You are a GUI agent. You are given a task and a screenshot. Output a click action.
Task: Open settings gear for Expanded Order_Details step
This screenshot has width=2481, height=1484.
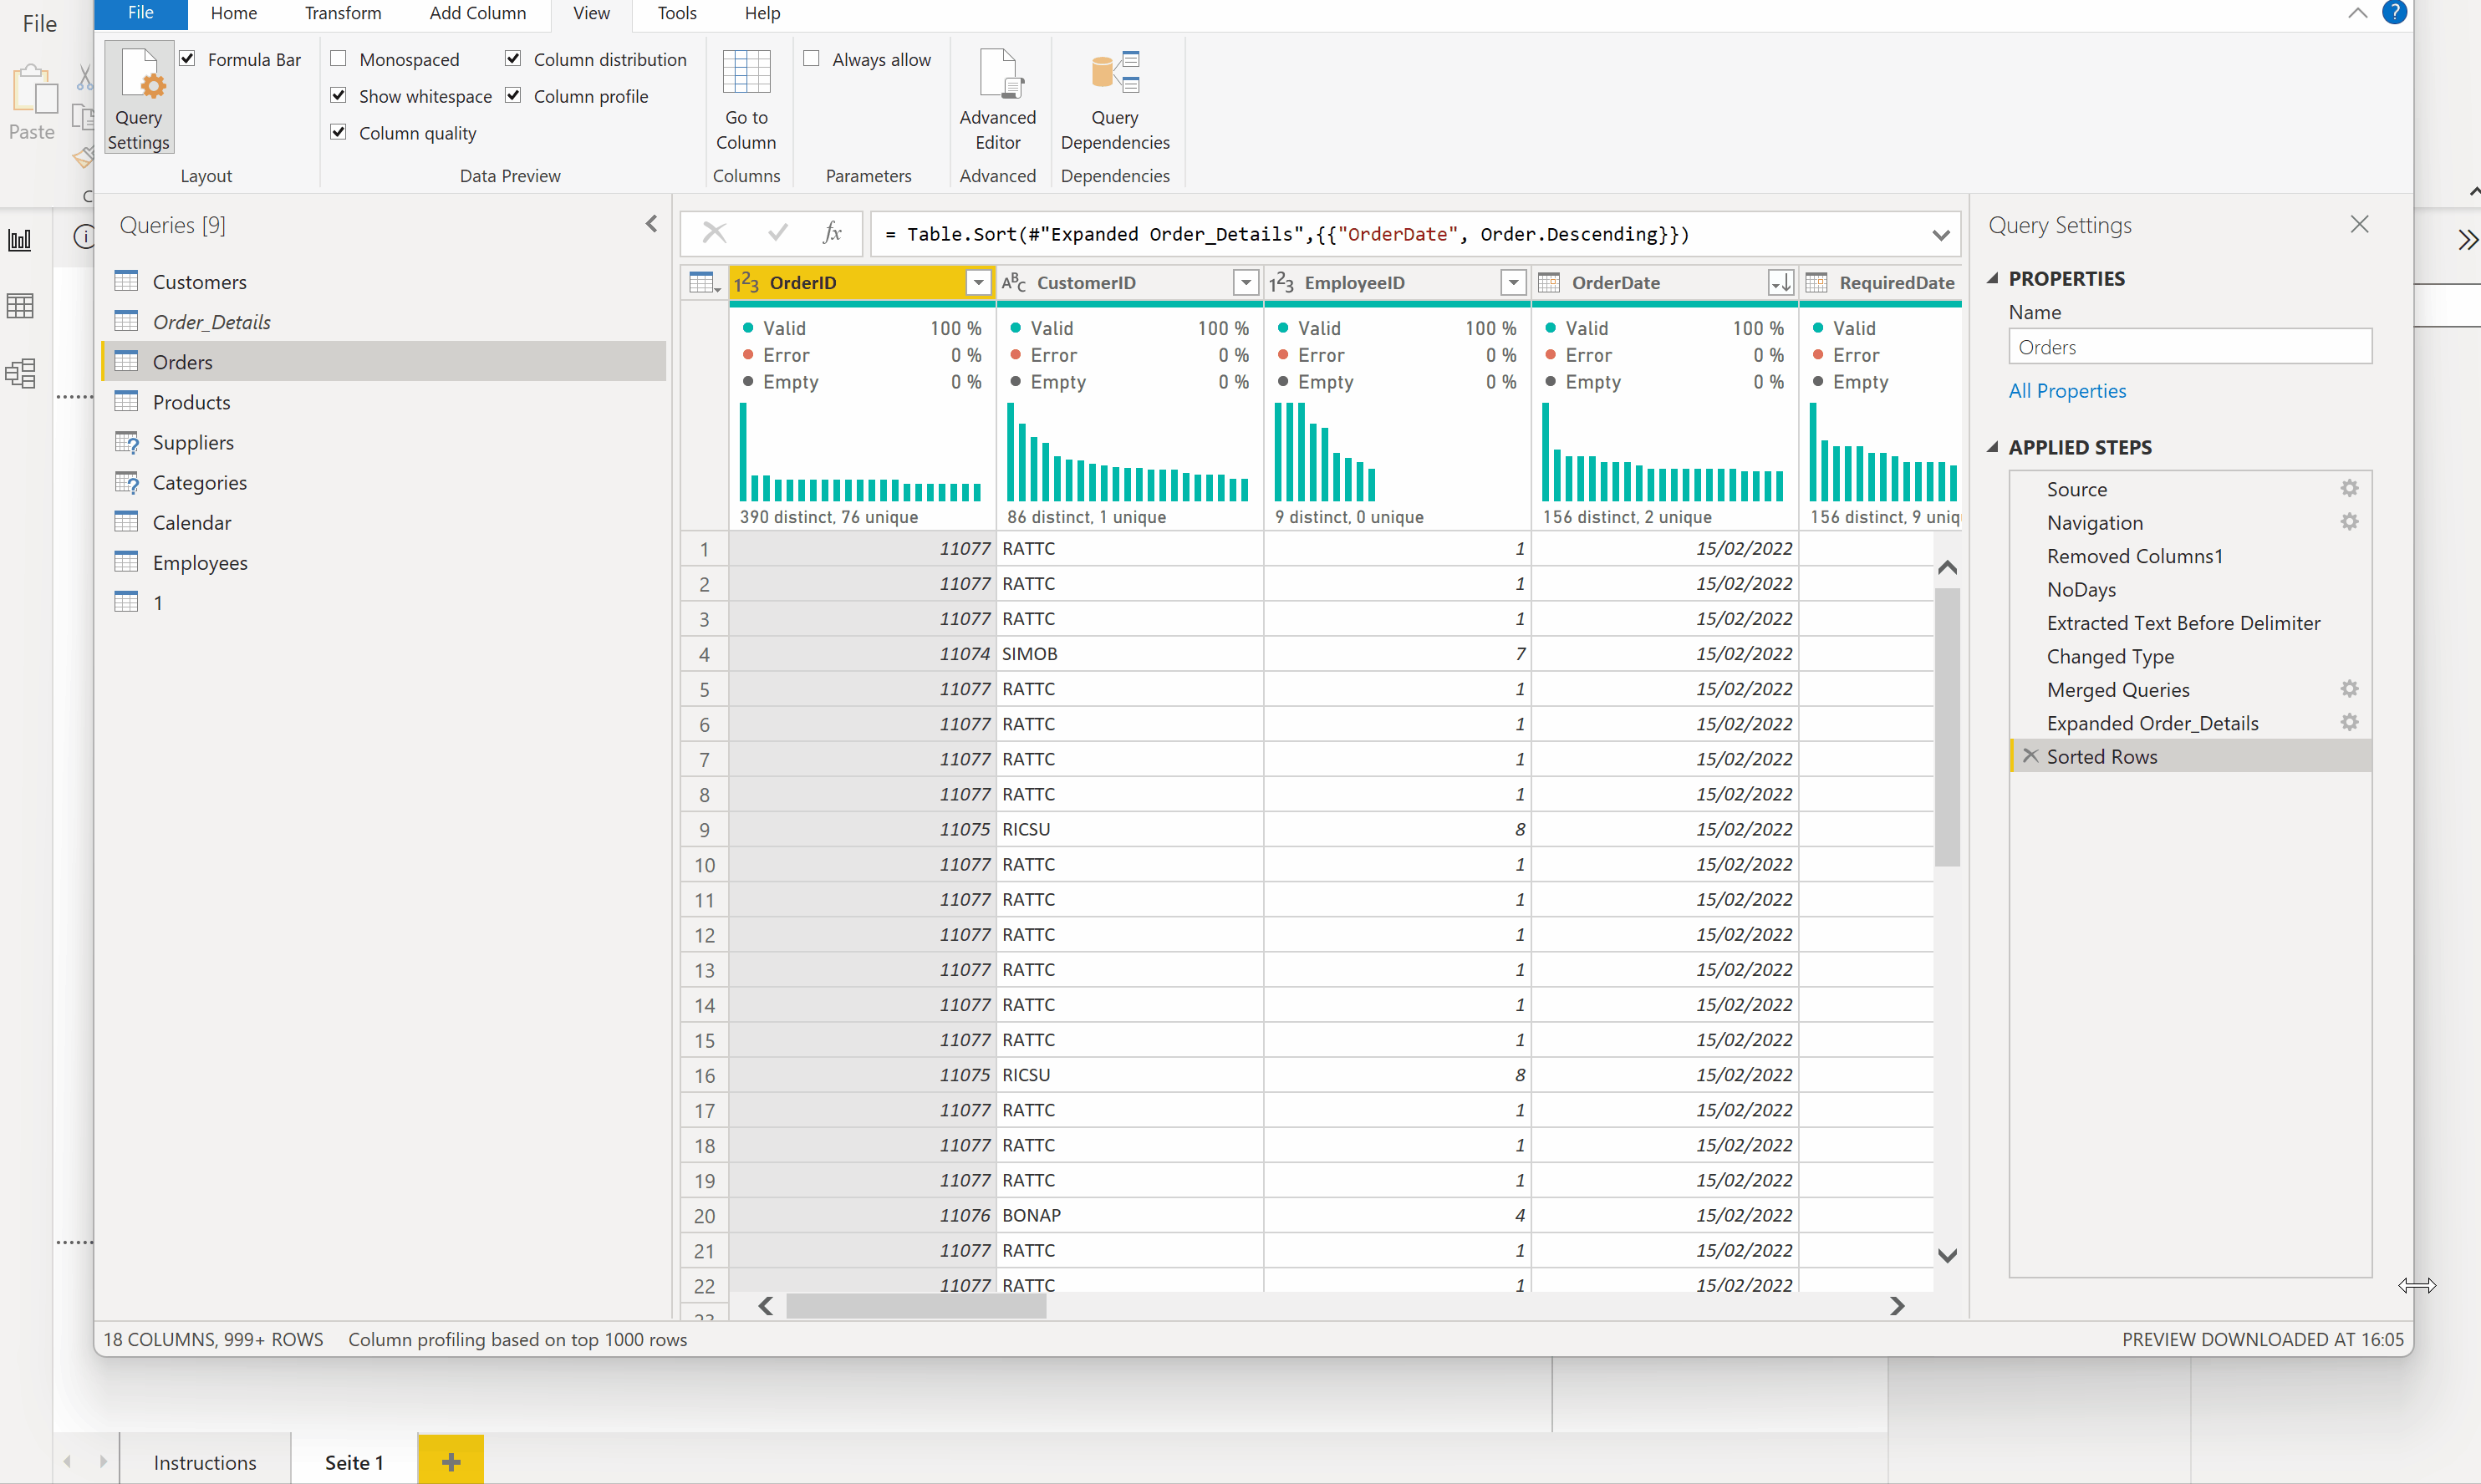2349,722
